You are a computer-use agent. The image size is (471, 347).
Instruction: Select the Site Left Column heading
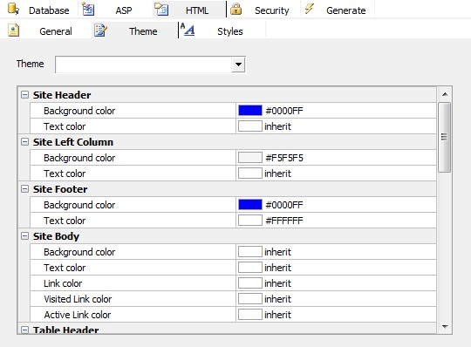click(73, 142)
